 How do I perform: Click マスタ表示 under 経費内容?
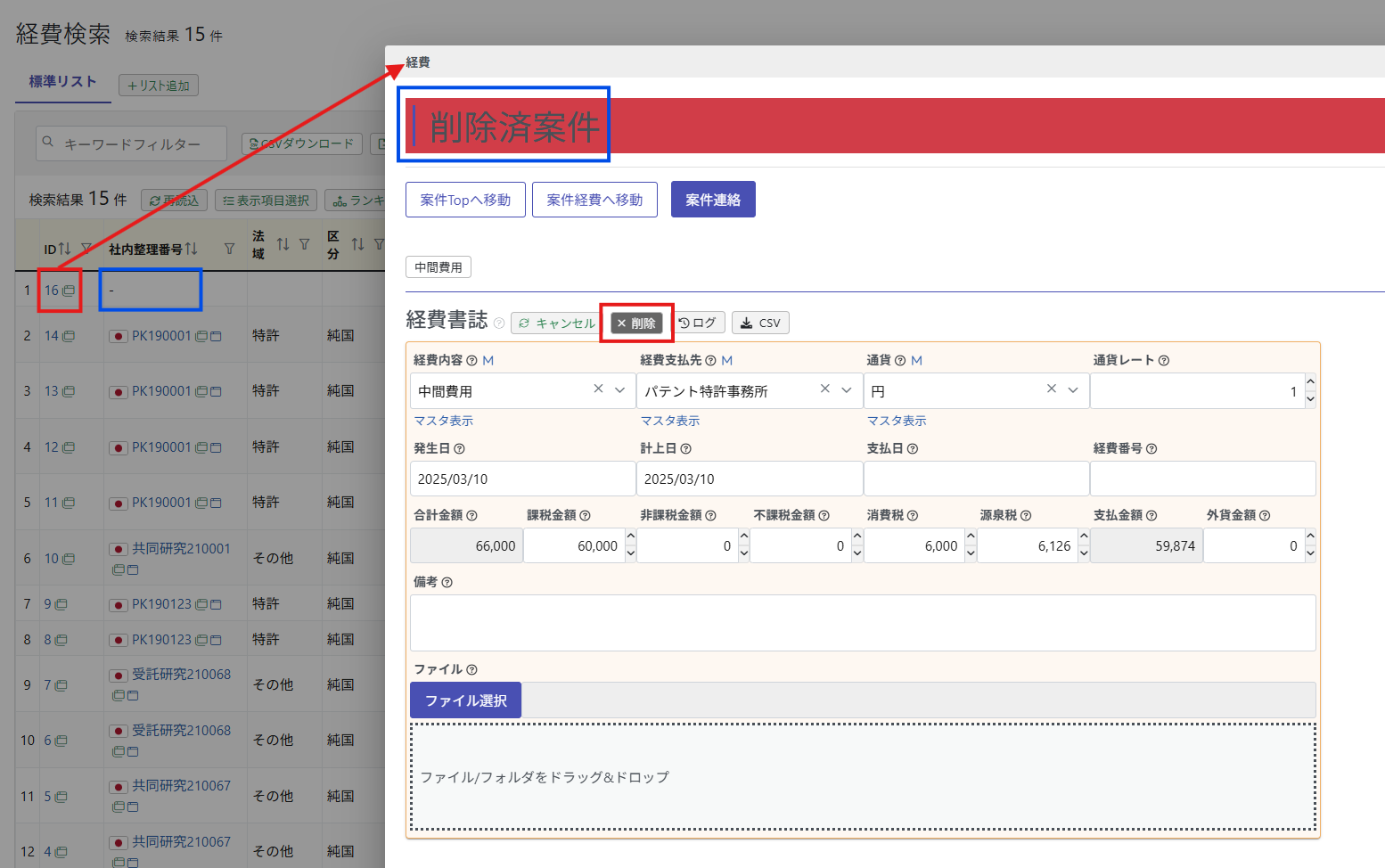(444, 421)
